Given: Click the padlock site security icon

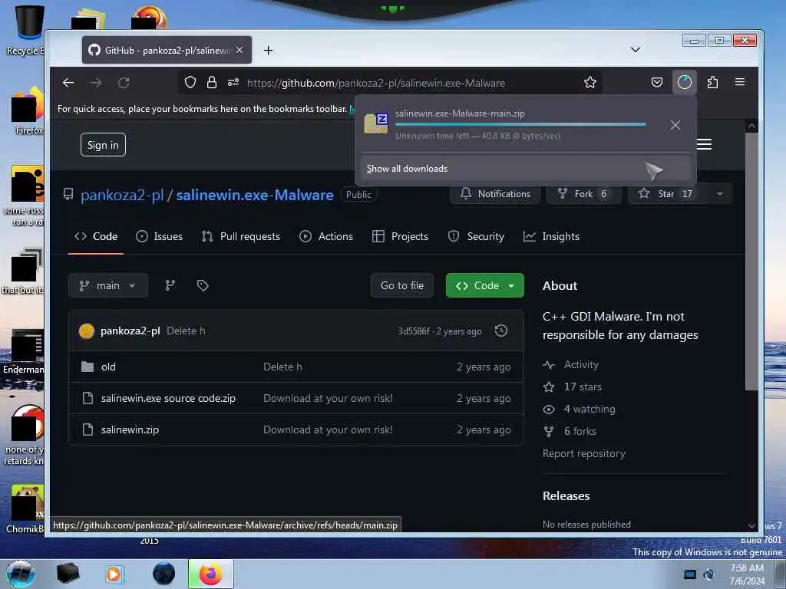Looking at the screenshot, I should click(212, 83).
